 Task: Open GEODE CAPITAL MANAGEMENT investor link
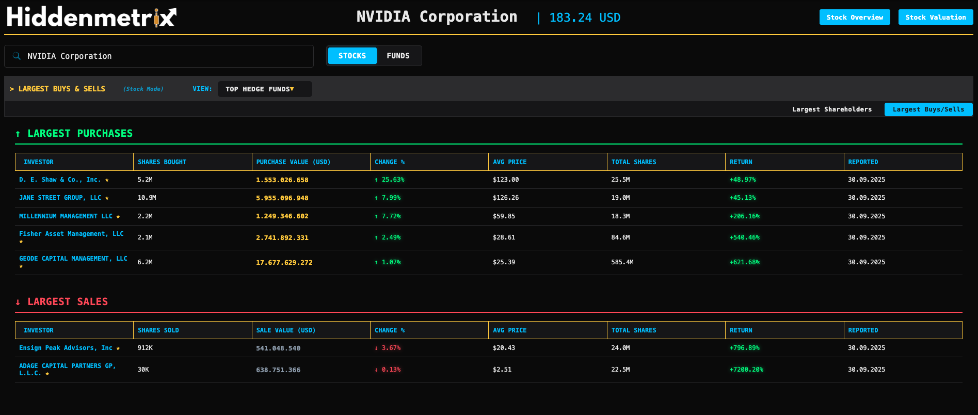73,259
